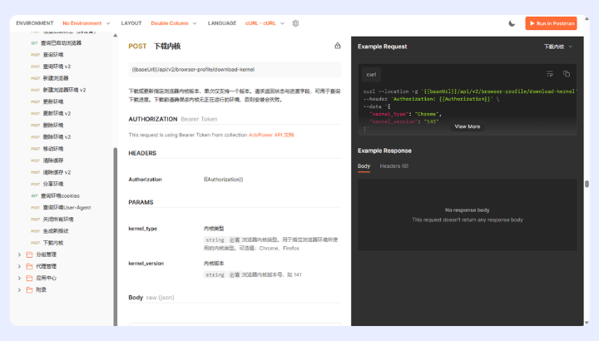Viewport: 599px width, 341px height.
Task: Click the PARAMS section heading
Action: (x=141, y=202)
